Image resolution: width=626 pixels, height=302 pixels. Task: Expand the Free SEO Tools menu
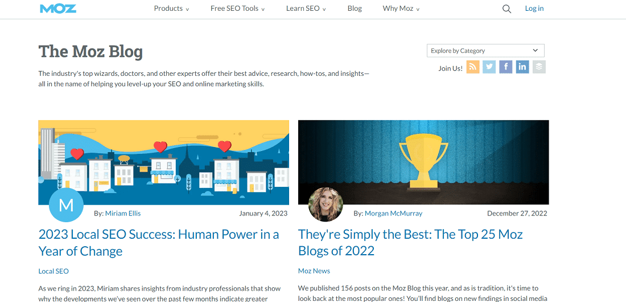(x=237, y=9)
